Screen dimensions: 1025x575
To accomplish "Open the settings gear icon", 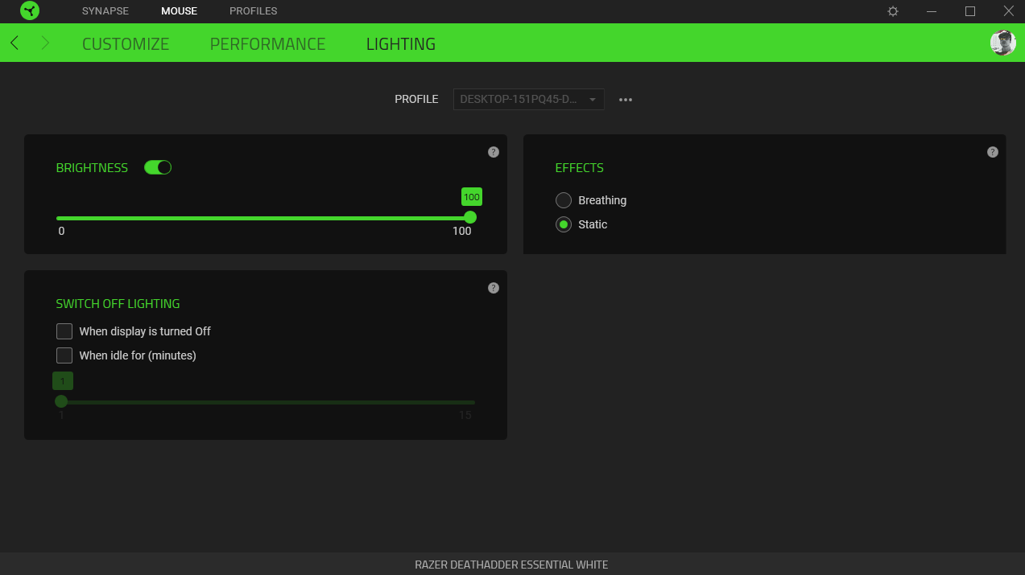I will click(x=893, y=11).
